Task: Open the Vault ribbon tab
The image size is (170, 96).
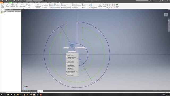Action: click(x=49, y=2)
